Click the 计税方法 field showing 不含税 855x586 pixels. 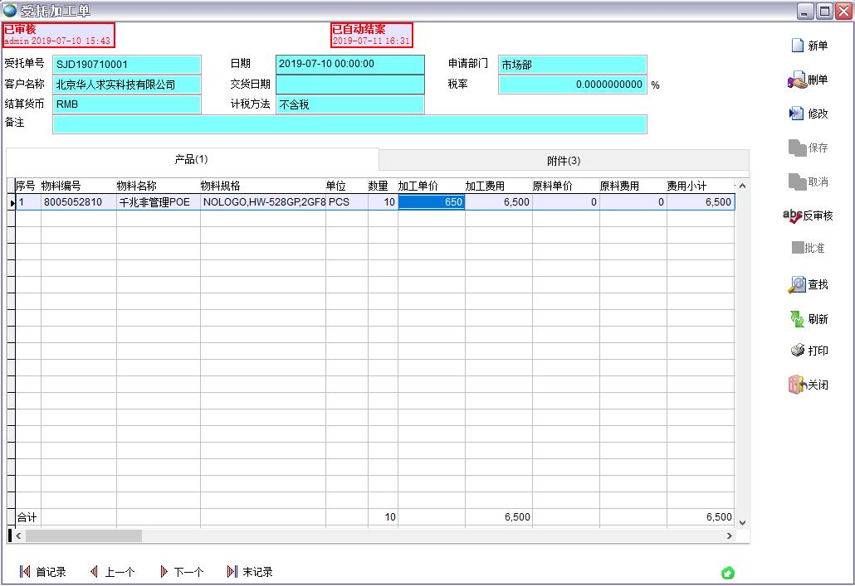pos(349,105)
